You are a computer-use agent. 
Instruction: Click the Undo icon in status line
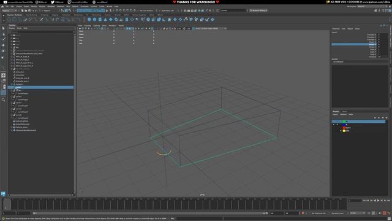click(32, 10)
